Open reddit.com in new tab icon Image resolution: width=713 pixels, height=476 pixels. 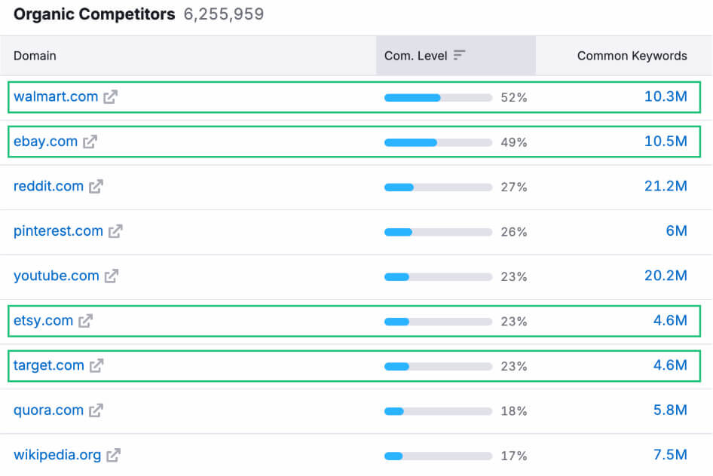tap(96, 187)
